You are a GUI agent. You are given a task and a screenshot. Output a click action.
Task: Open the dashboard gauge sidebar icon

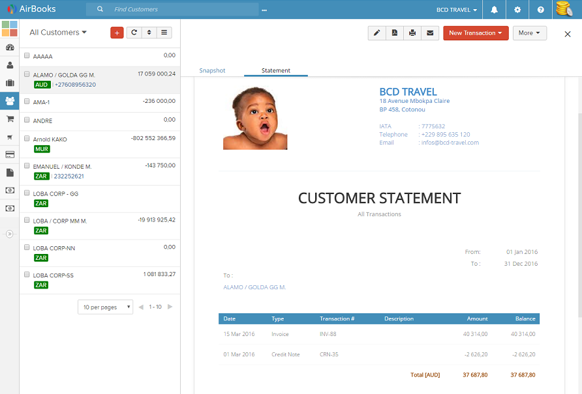10,47
